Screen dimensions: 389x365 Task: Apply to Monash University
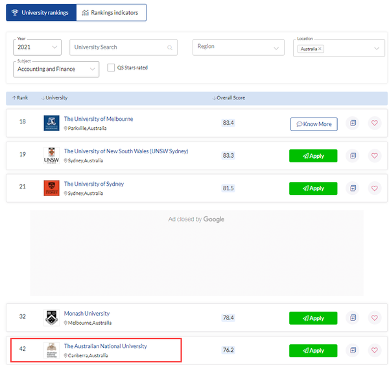pos(313,318)
